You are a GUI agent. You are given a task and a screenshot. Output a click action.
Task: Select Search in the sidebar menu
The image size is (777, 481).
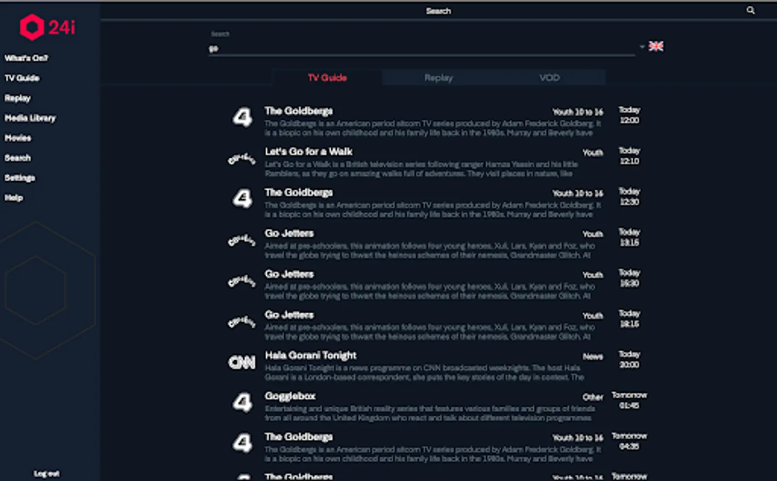tap(18, 158)
